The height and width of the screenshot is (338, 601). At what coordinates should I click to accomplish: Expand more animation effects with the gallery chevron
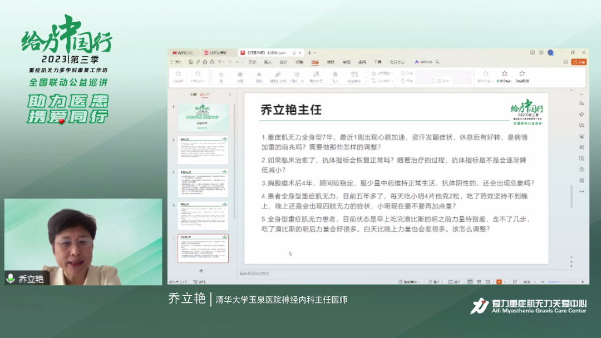[365, 81]
